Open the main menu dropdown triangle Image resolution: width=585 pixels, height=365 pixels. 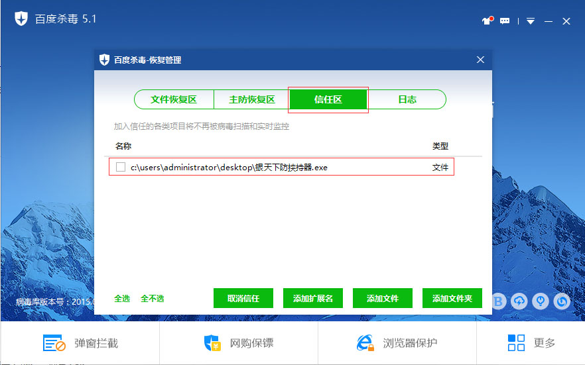(x=530, y=21)
